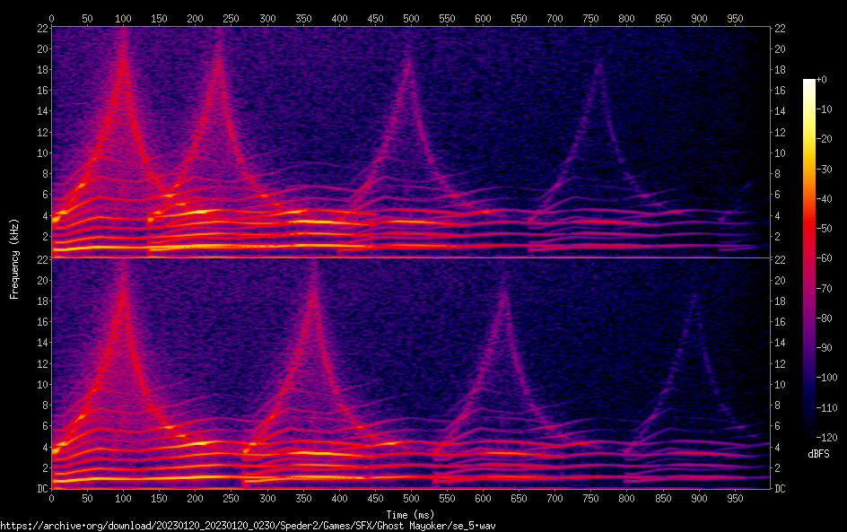Select the dBFS label under the color scale

tap(818, 455)
